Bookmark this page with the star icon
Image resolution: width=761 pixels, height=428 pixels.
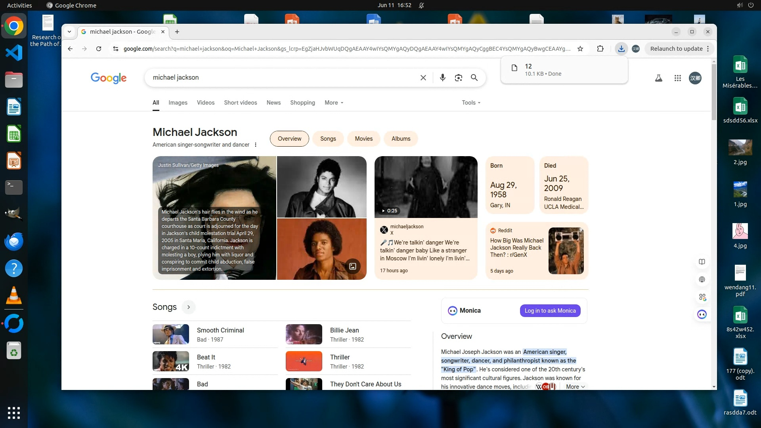(x=580, y=49)
